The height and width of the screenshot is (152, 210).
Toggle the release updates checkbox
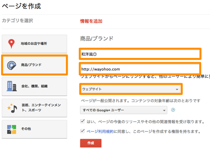(82, 121)
